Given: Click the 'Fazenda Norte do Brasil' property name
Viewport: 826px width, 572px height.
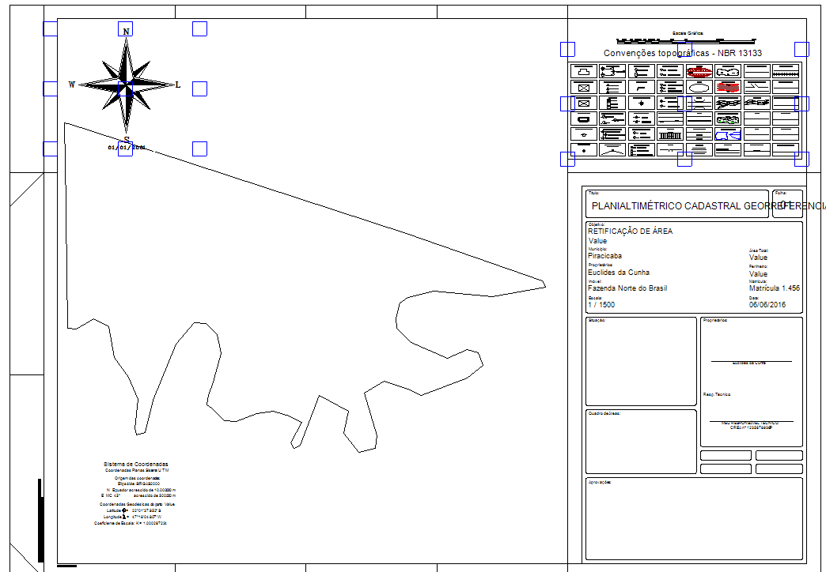Looking at the screenshot, I should 627,288.
